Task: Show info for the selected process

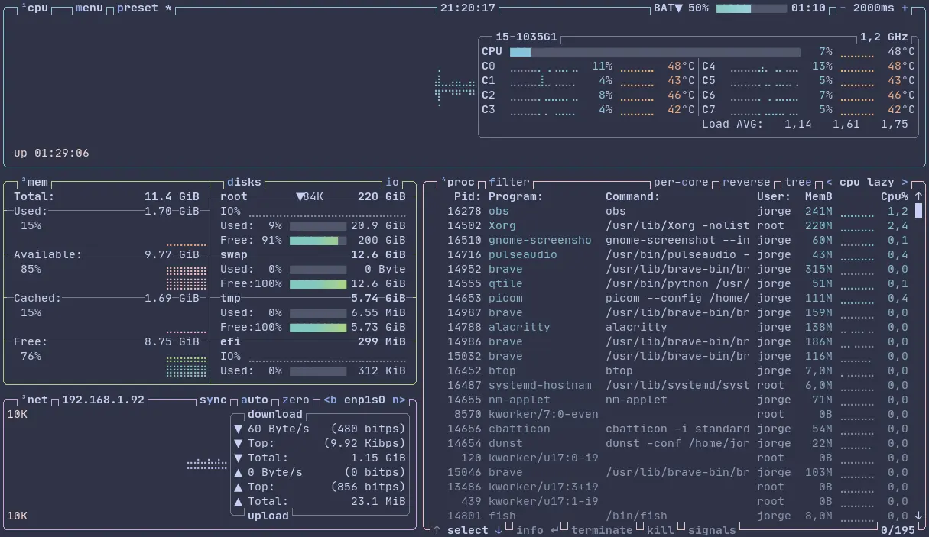Action: click(x=529, y=530)
